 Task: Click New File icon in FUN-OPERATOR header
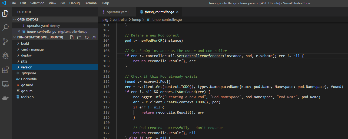coord(71,37)
